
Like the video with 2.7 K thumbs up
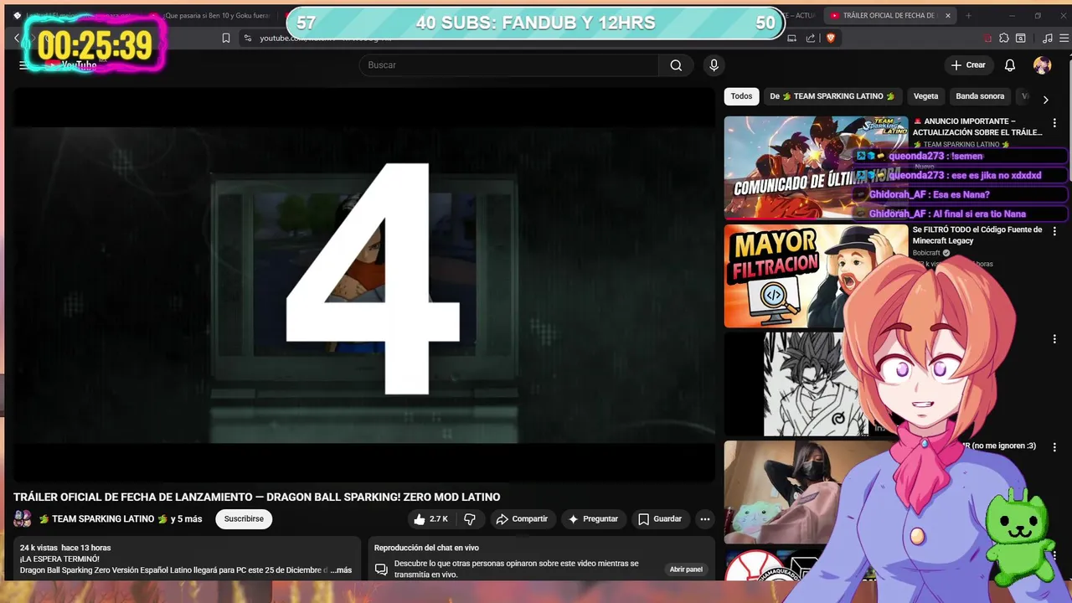coord(431,519)
